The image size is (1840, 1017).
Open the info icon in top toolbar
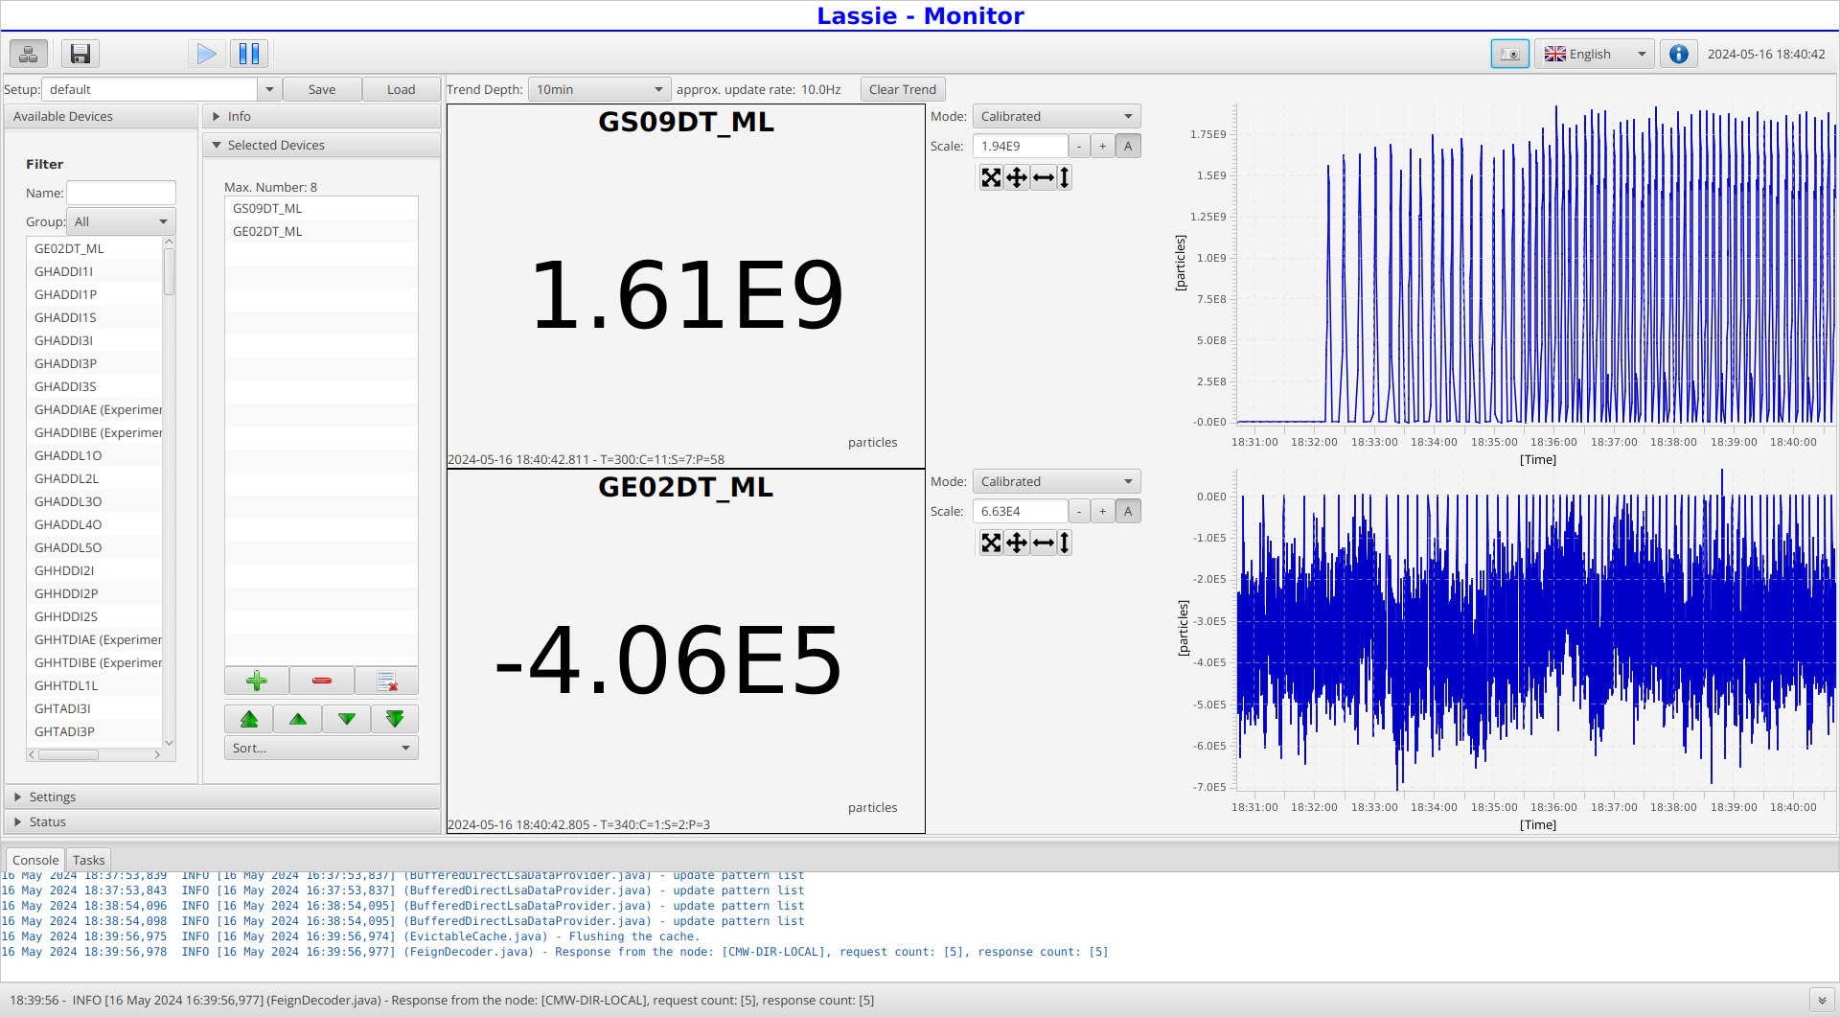(x=1679, y=54)
